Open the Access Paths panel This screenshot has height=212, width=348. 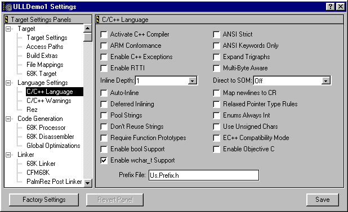tap(45, 47)
